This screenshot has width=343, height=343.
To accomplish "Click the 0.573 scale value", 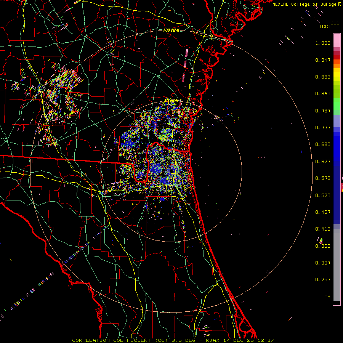I will [x=323, y=178].
